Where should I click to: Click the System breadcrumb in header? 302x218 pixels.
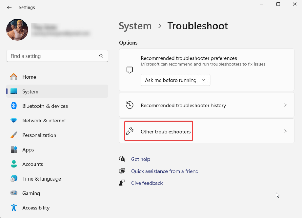click(135, 26)
